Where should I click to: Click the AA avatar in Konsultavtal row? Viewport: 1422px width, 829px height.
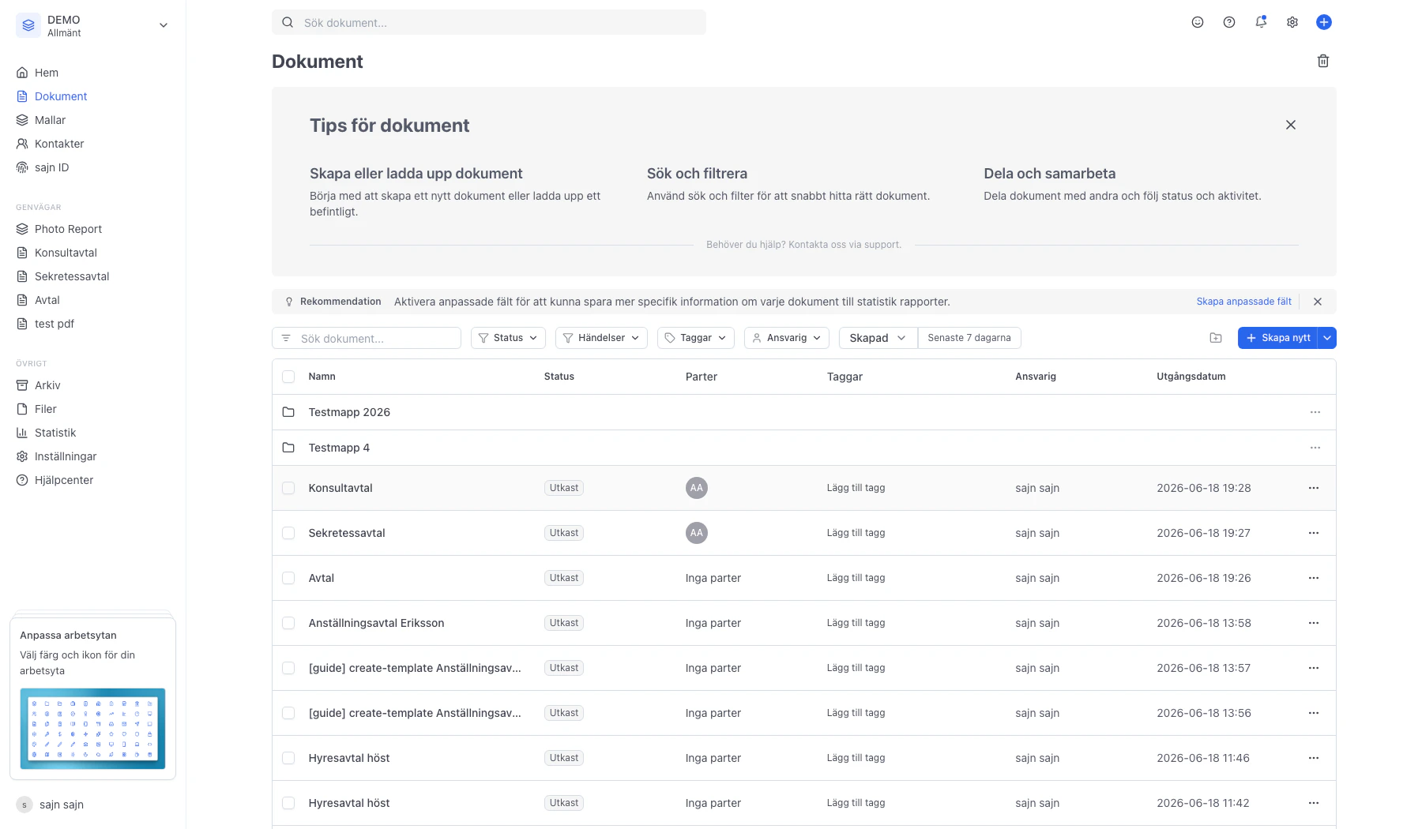696,488
